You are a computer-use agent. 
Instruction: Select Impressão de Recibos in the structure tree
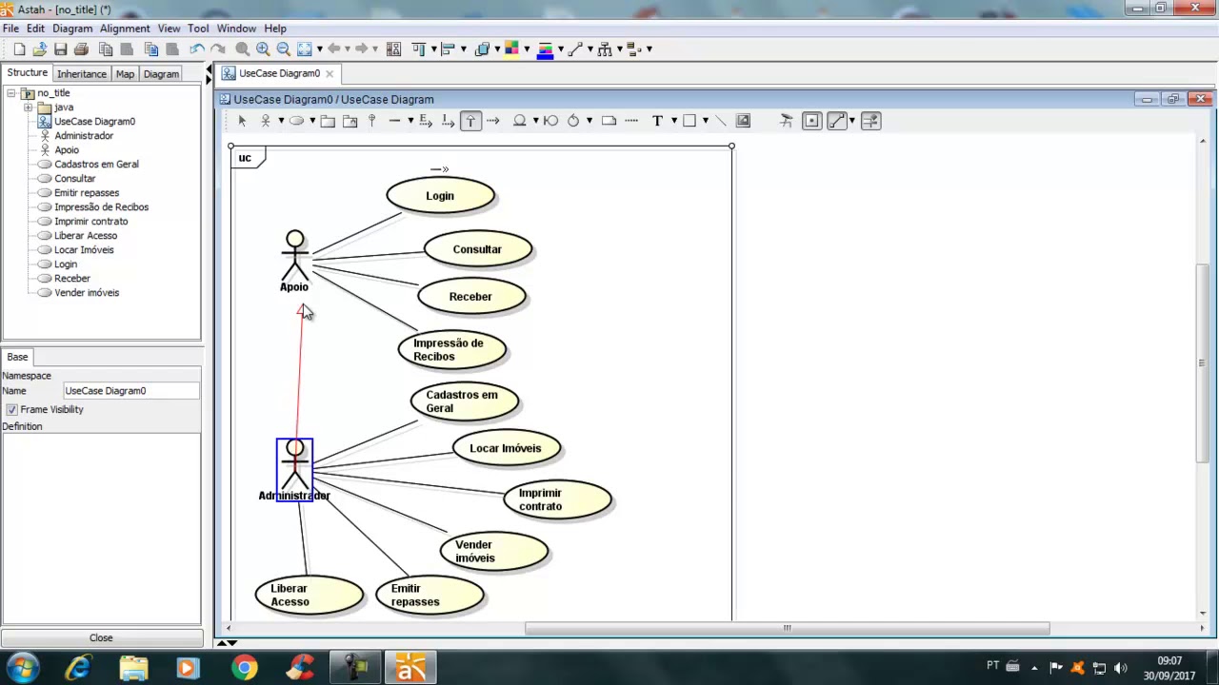tap(101, 207)
